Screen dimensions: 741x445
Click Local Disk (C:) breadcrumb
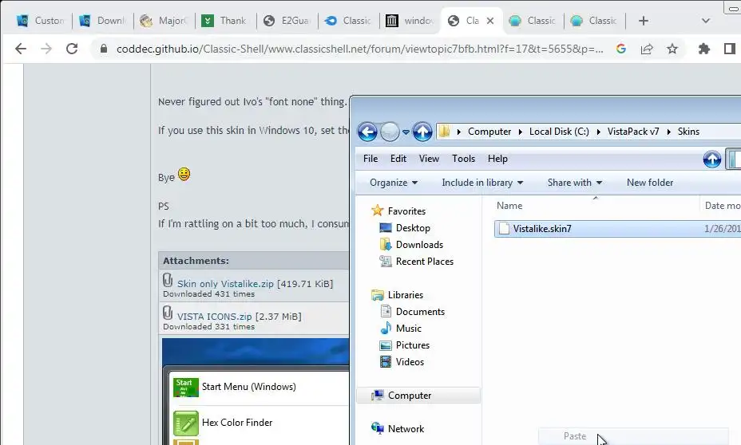tap(559, 132)
